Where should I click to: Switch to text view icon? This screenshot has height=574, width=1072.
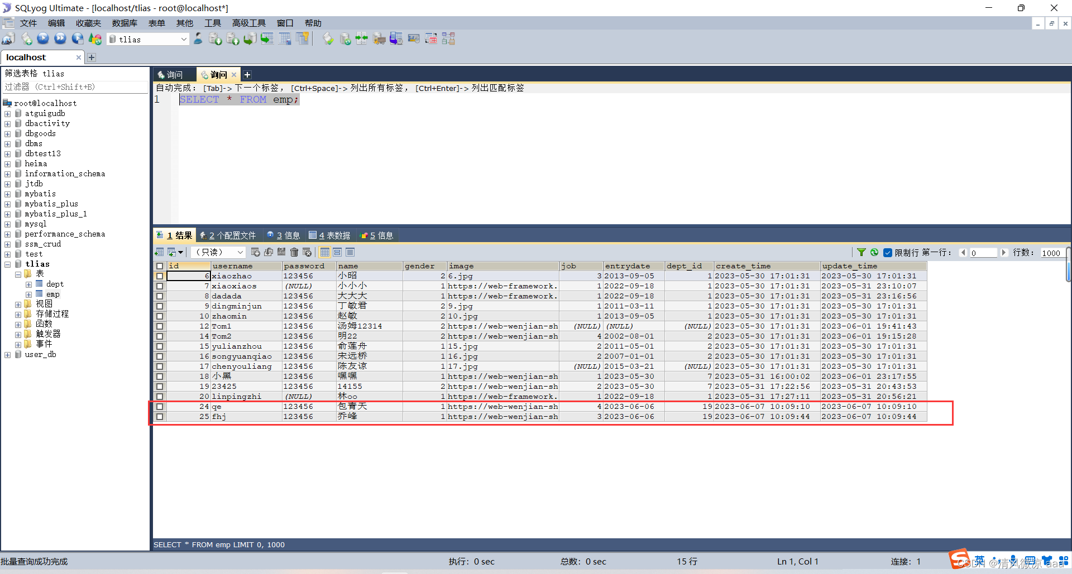click(350, 253)
